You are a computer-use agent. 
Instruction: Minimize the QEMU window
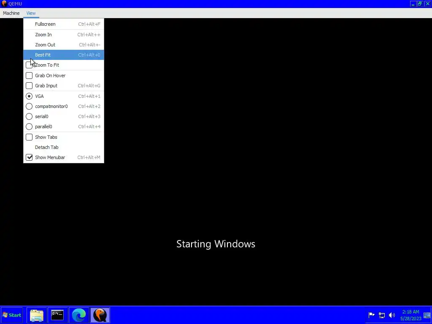[x=413, y=3]
